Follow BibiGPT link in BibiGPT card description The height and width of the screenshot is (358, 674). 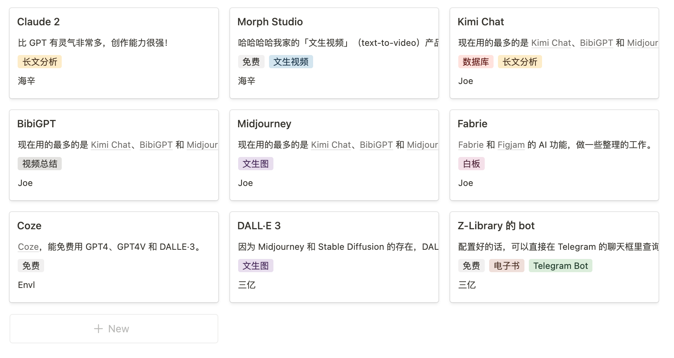click(x=156, y=145)
